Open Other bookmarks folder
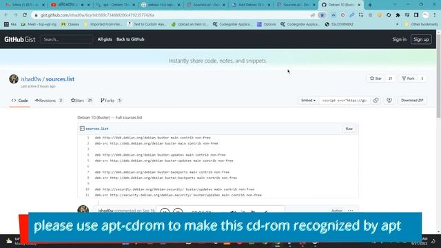This screenshot has height=248, width=441. point(421,25)
